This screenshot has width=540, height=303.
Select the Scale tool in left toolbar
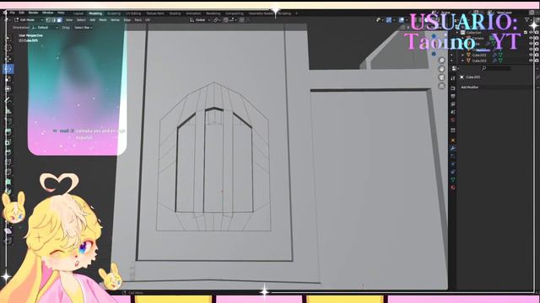click(x=8, y=79)
